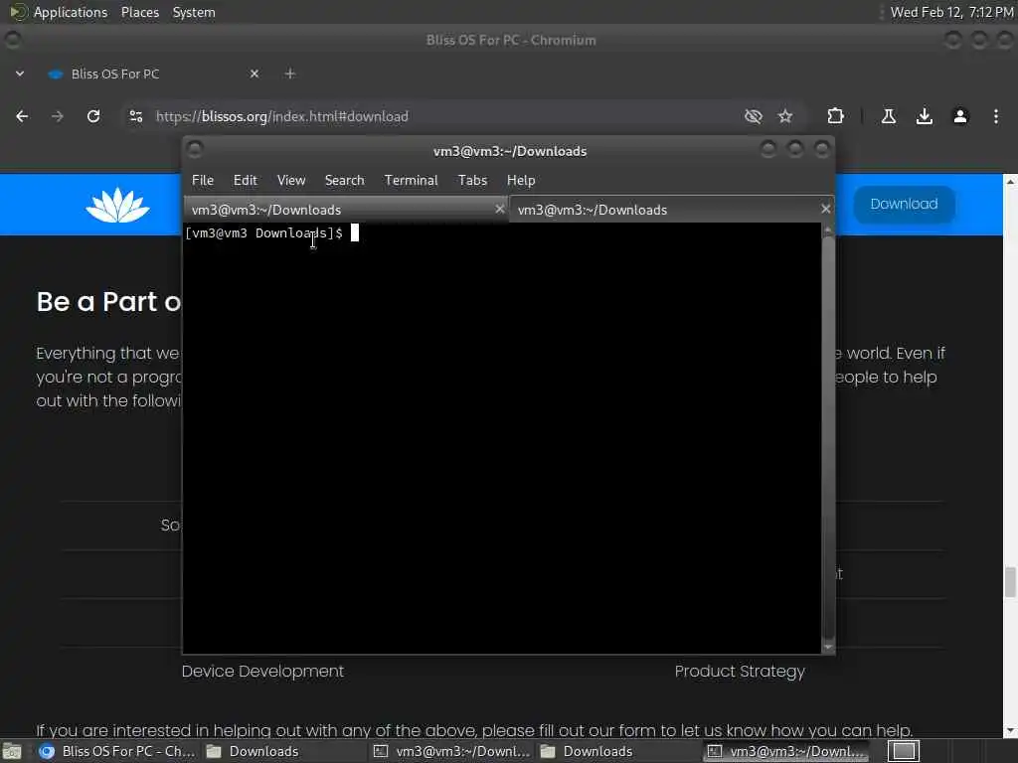Image resolution: width=1018 pixels, height=763 pixels.
Task: Open the terminal Tabs menu
Action: (472, 180)
